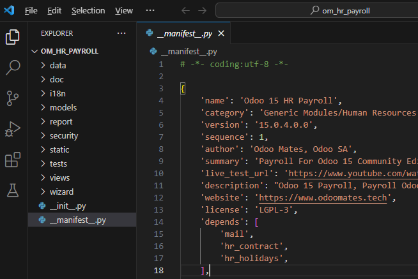Viewport: 418px width, 279px height.
Task: Click the closing bracket on line 18
Action: (203, 271)
